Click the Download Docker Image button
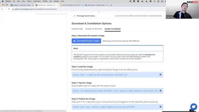The image size is (199, 112). click(86, 41)
